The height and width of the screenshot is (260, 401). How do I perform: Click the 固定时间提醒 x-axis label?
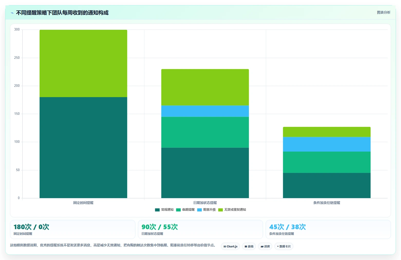tap(83, 203)
